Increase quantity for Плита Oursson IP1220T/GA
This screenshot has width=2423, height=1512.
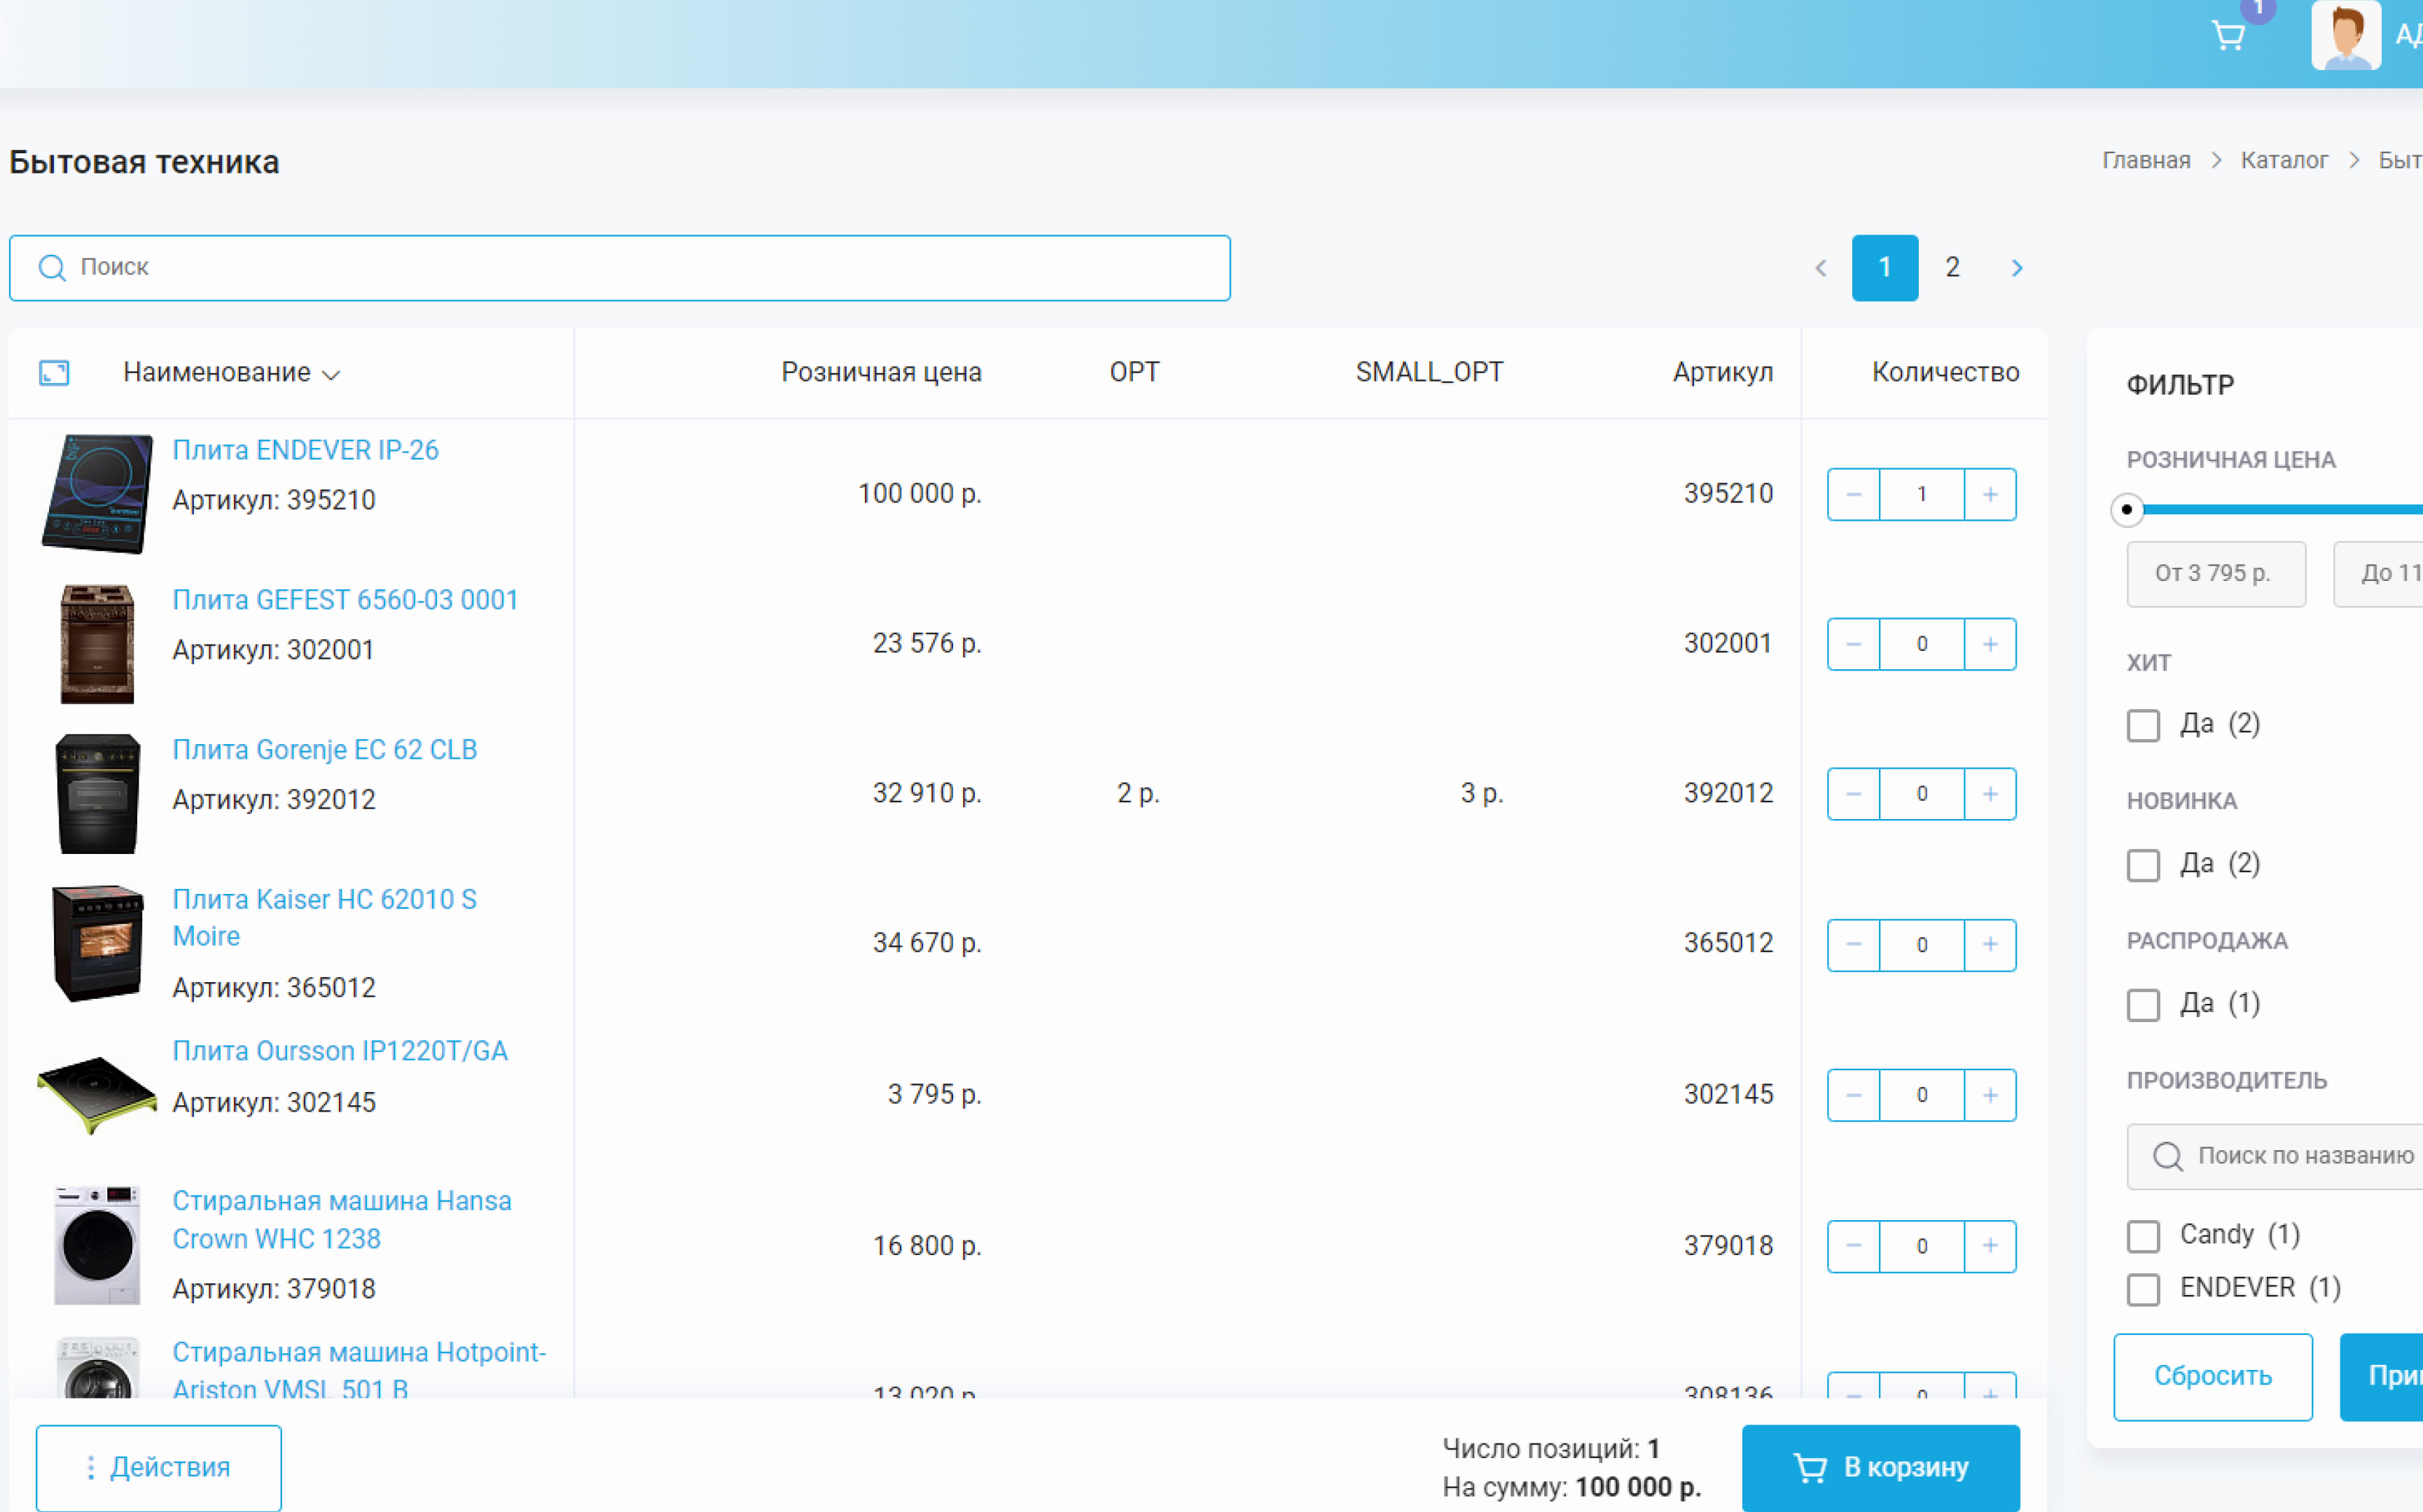point(1990,1095)
